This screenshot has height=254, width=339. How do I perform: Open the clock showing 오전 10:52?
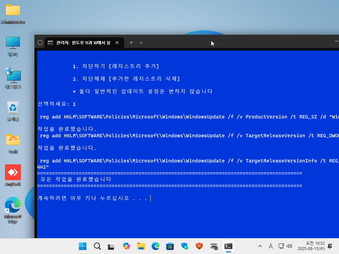311,246
